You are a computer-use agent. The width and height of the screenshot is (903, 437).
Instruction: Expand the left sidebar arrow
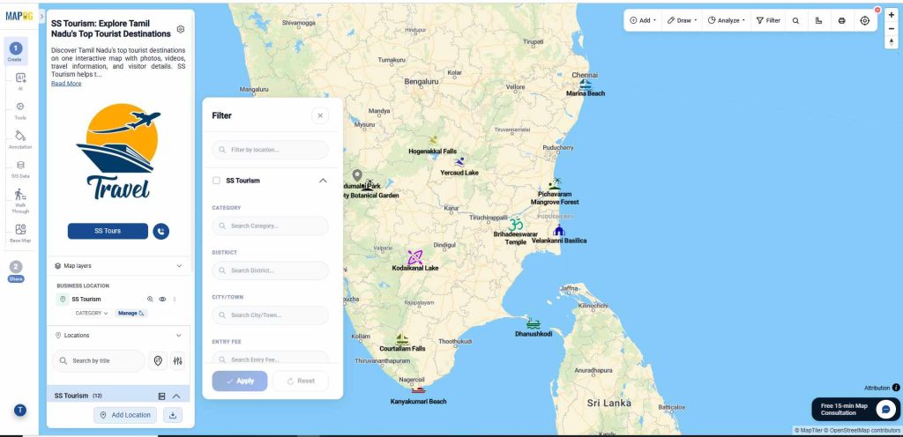41,16
